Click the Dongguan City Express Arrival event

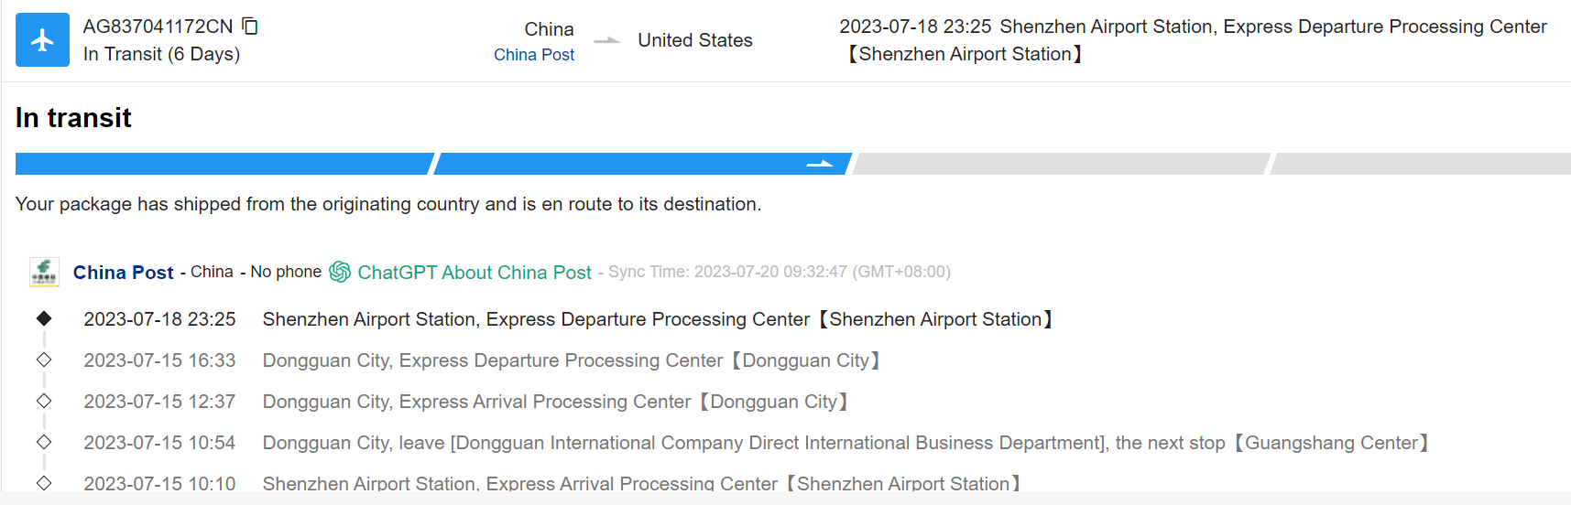(x=555, y=402)
